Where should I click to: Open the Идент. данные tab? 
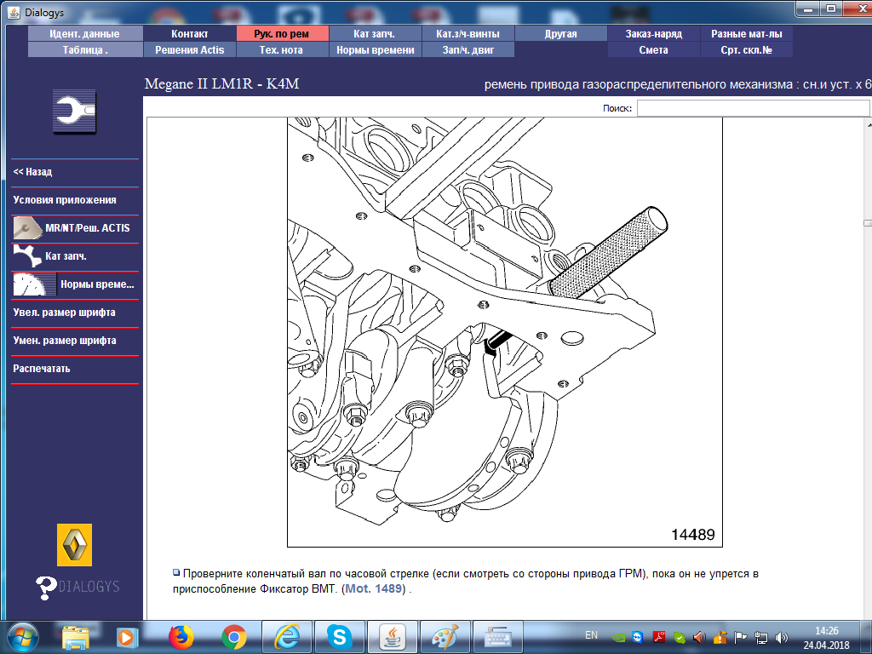click(84, 34)
